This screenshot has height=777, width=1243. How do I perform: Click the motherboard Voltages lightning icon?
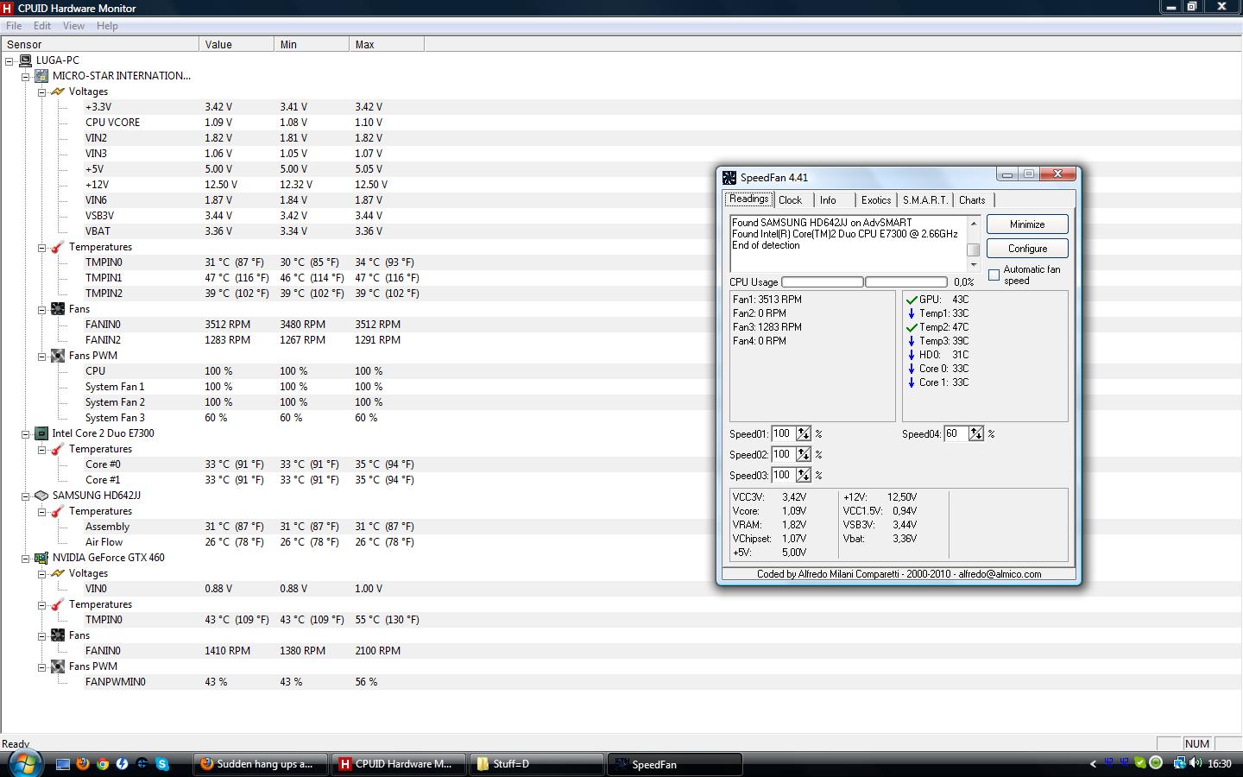tap(58, 92)
